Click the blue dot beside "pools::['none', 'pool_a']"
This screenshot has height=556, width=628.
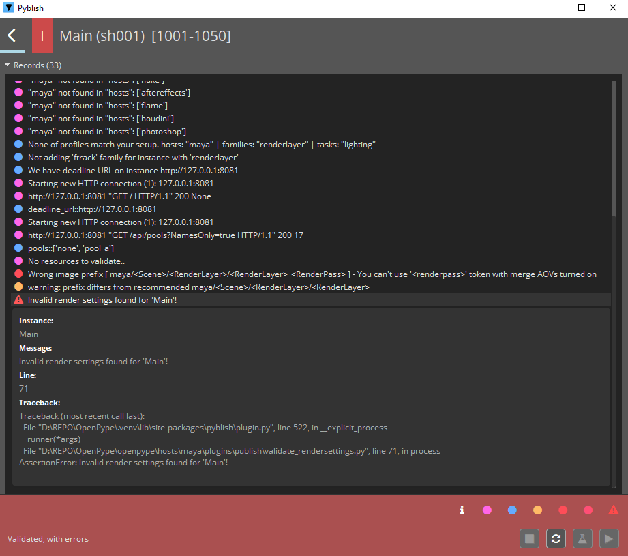pyautogui.click(x=18, y=248)
